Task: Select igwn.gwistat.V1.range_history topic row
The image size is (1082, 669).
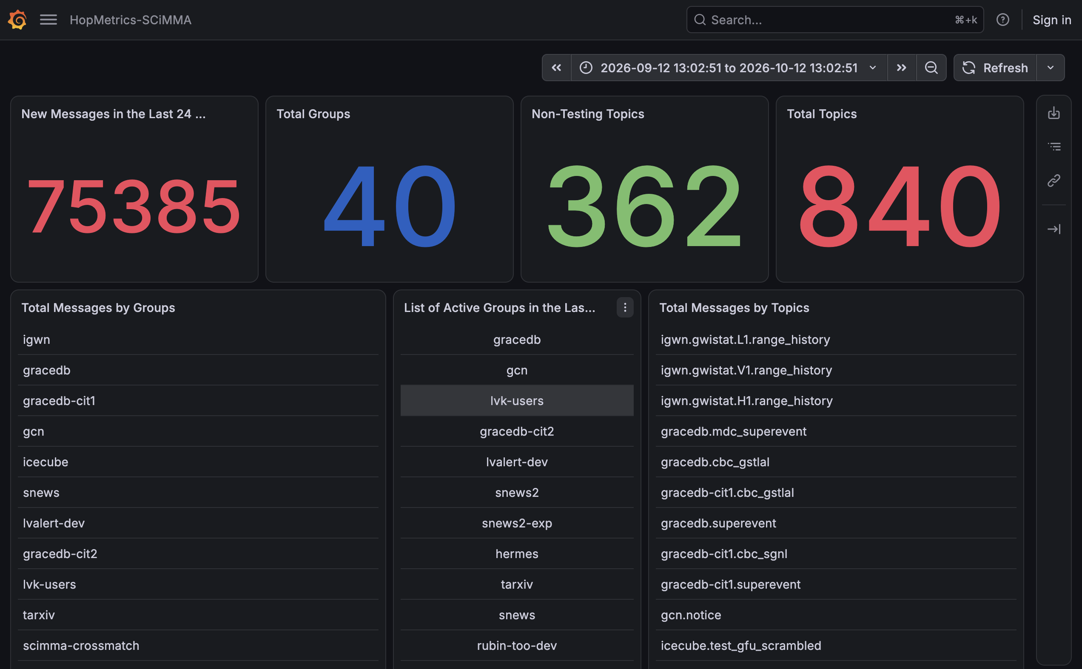Action: coord(836,370)
